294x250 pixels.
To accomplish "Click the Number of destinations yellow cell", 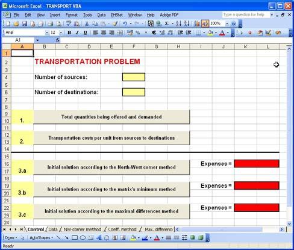I will (x=134, y=92).
